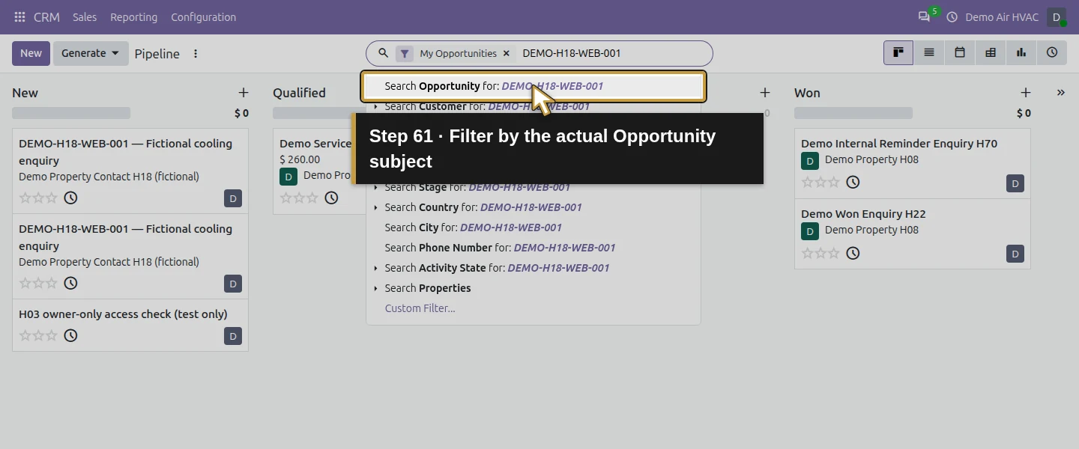Select Search Phone Number option
Screen dimensions: 1079x449
tap(534, 248)
